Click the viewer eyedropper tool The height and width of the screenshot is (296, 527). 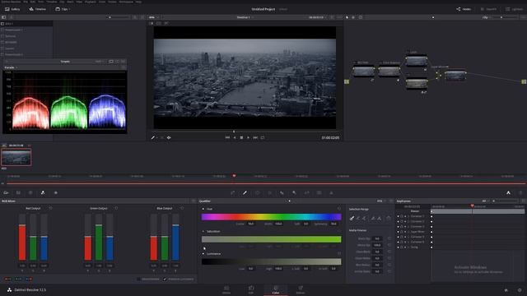click(153, 137)
